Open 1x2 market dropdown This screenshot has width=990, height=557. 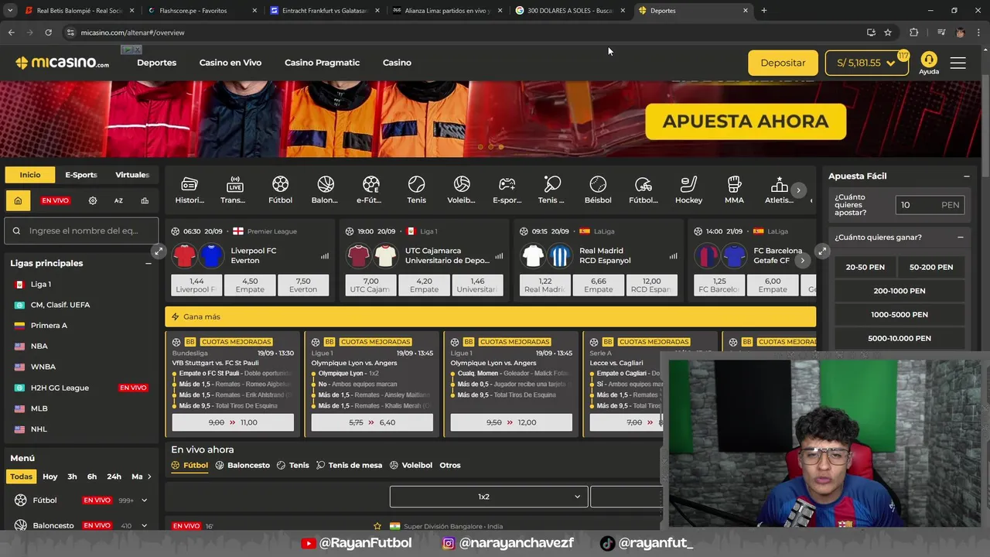point(488,497)
